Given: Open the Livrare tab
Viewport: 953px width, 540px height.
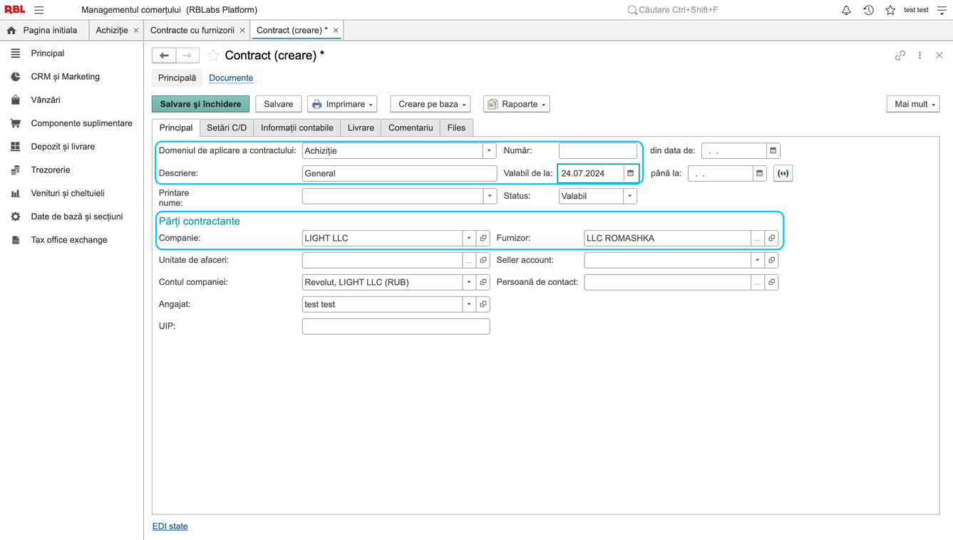Looking at the screenshot, I should [x=361, y=128].
